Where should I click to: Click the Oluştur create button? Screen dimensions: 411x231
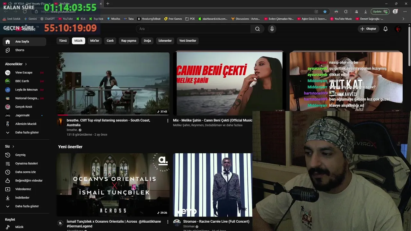coord(368,29)
